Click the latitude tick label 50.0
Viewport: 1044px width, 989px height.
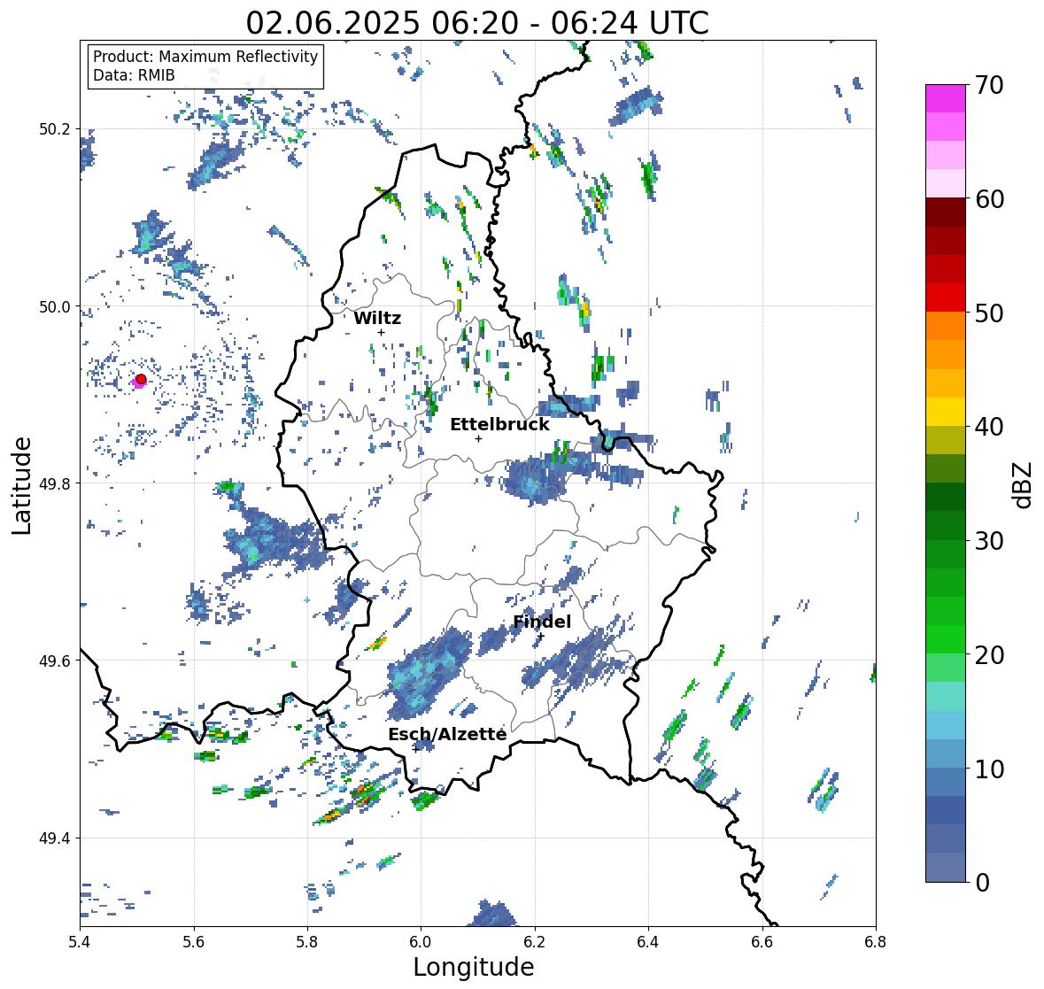tap(55, 307)
